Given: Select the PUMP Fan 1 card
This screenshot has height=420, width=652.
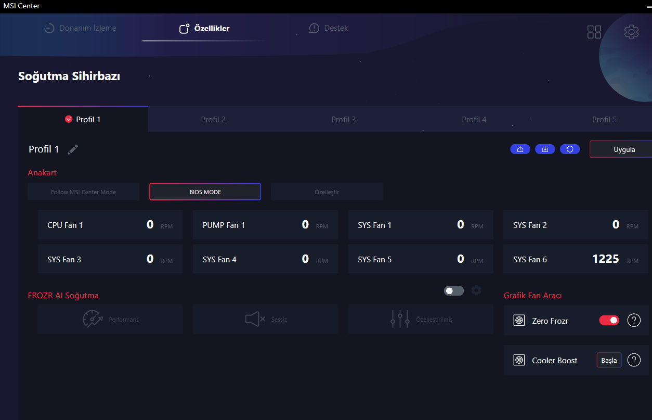Looking at the screenshot, I should click(x=265, y=225).
